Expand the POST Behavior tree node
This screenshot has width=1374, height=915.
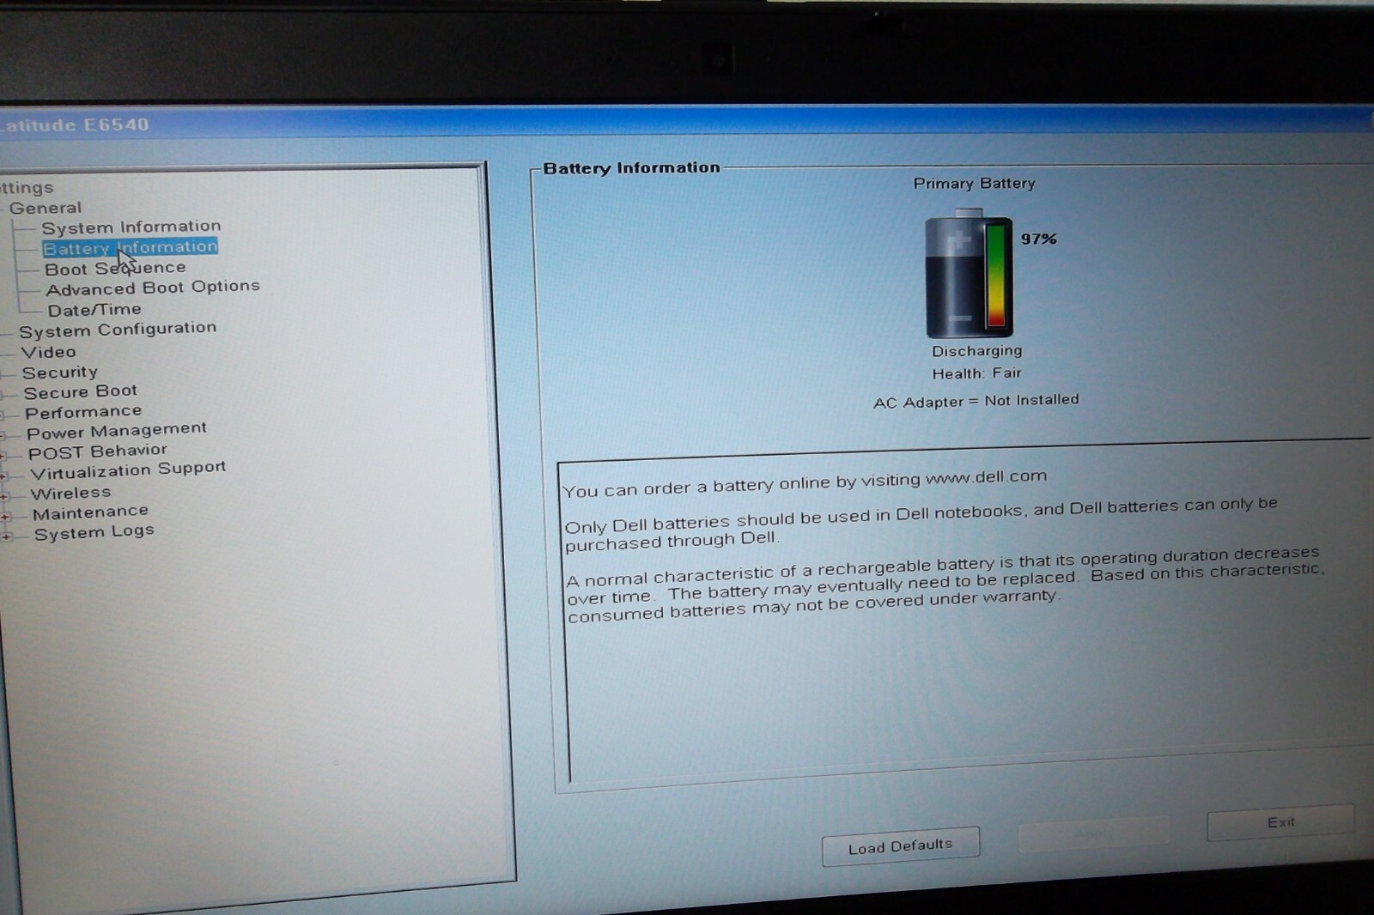(3, 455)
